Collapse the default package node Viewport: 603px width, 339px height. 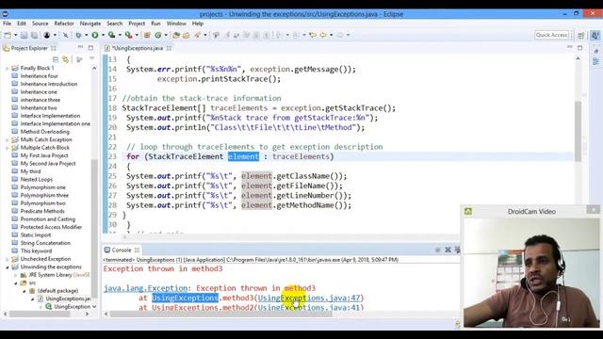click(24, 291)
